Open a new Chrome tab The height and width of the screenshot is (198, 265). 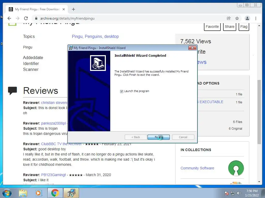(73, 9)
